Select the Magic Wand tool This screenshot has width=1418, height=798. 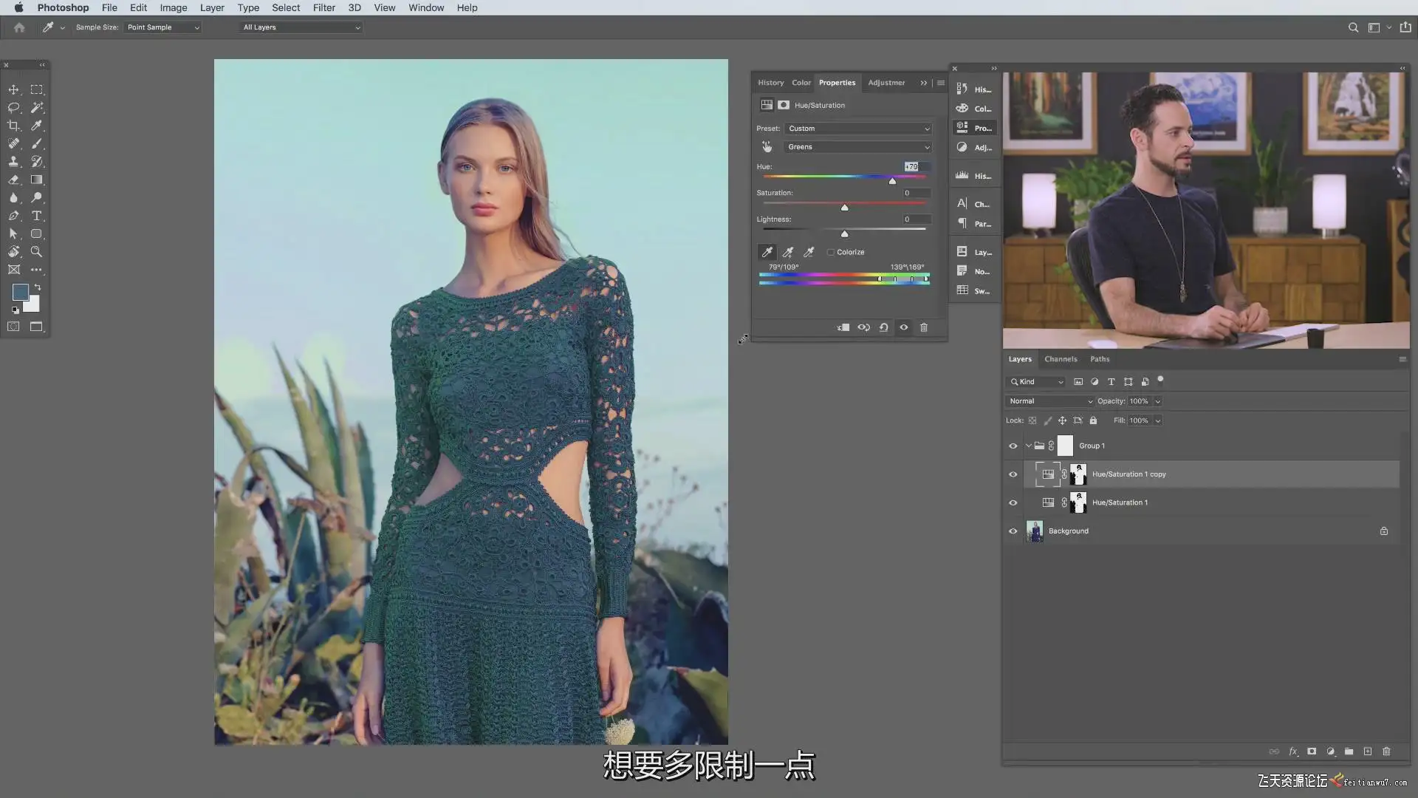(x=36, y=108)
